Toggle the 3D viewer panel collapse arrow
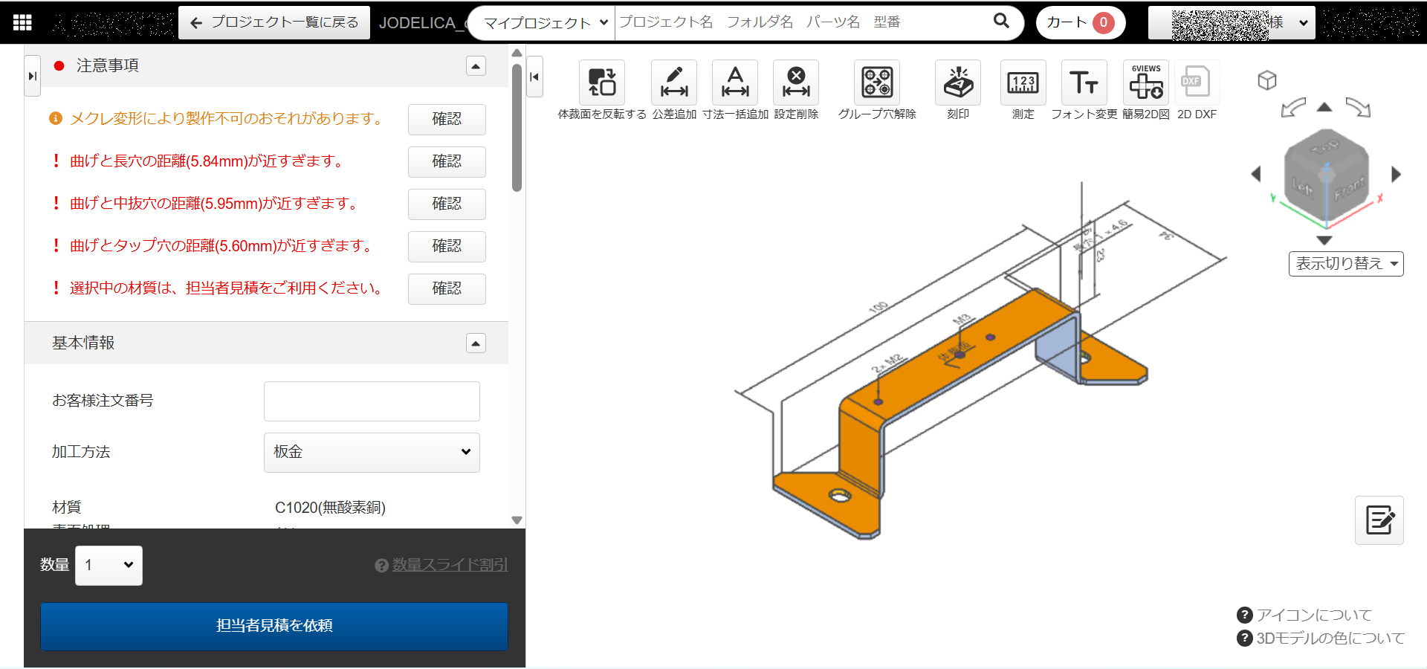 (x=534, y=77)
